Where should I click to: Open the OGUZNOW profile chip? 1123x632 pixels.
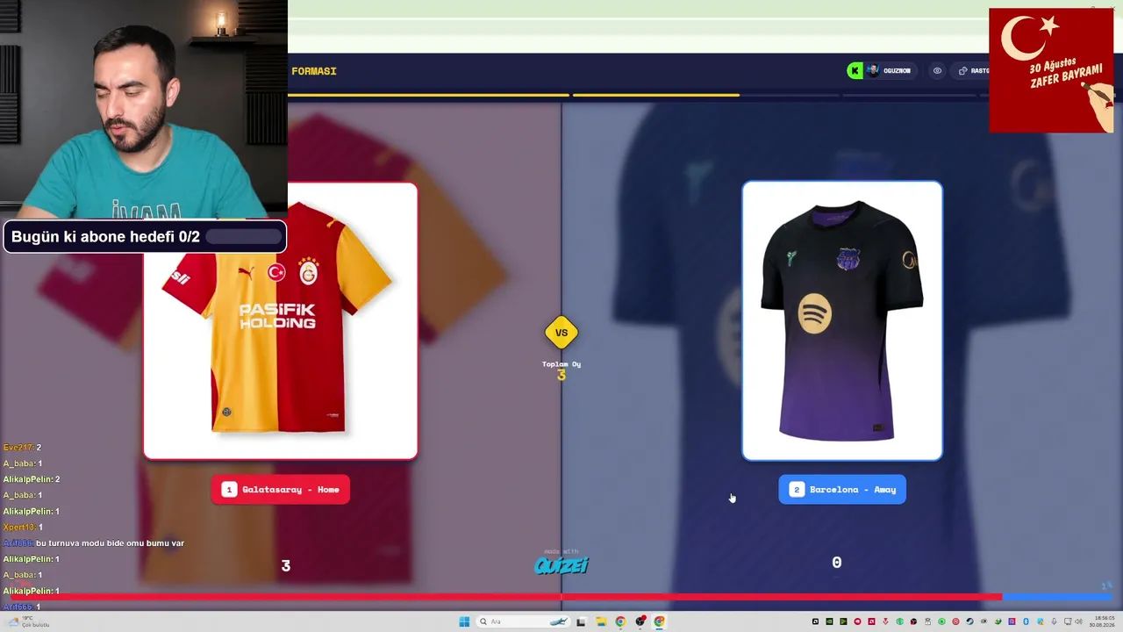[890, 71]
